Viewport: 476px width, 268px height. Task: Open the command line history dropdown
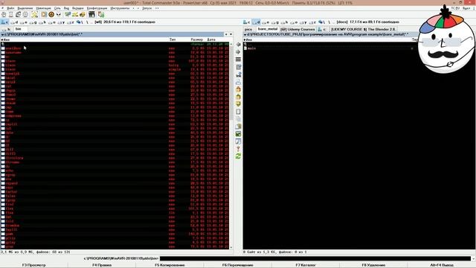pos(473,258)
